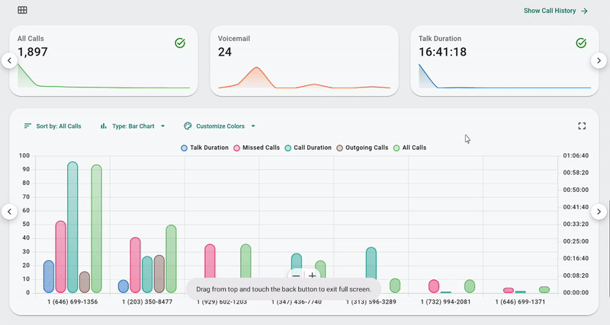Open the table grid view icon
The width and height of the screenshot is (610, 325).
click(x=22, y=10)
